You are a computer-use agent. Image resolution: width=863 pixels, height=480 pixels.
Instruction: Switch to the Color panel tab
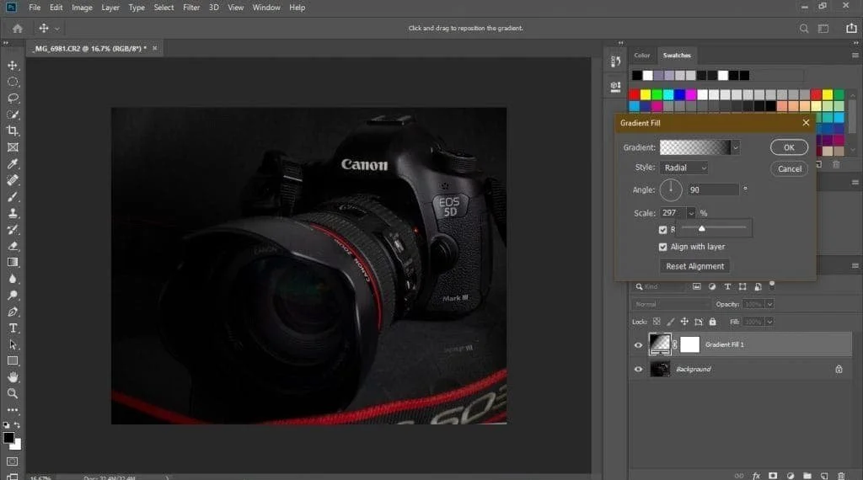click(x=641, y=56)
